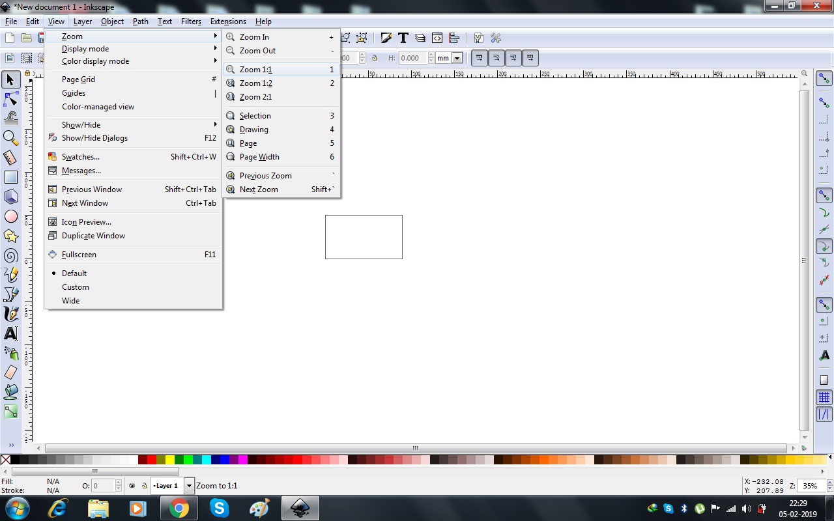
Task: Choose Fullscreen menu item
Action: click(x=134, y=255)
